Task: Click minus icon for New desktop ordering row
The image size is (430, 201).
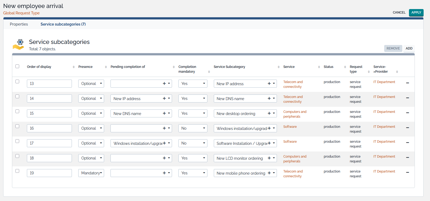Action: click(x=407, y=113)
